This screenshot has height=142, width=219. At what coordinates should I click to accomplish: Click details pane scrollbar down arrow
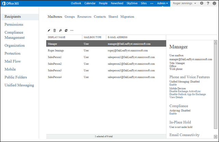pyautogui.click(x=216, y=137)
